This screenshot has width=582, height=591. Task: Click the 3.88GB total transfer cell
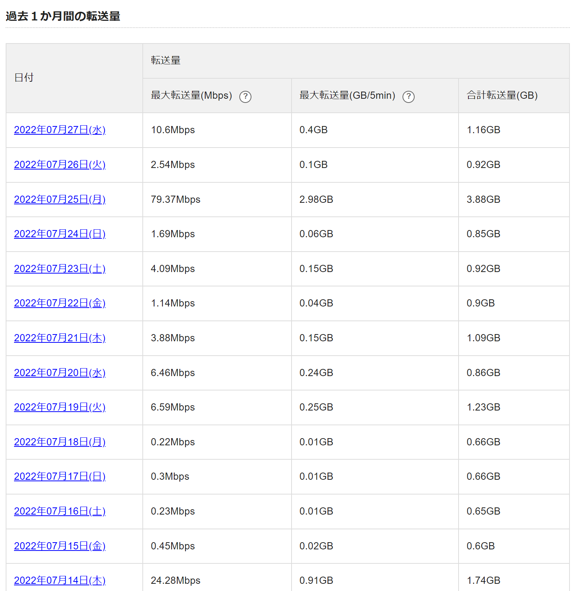click(x=514, y=199)
